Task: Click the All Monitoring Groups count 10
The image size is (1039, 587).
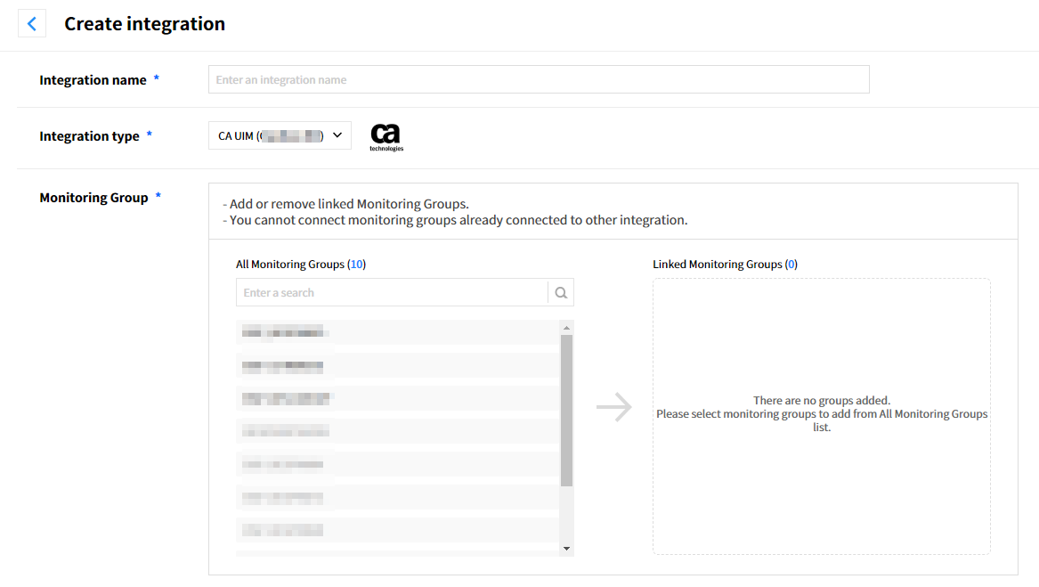Action: [356, 265]
